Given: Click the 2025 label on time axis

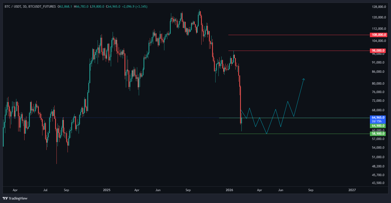Looking at the screenshot, I should tap(107, 190).
